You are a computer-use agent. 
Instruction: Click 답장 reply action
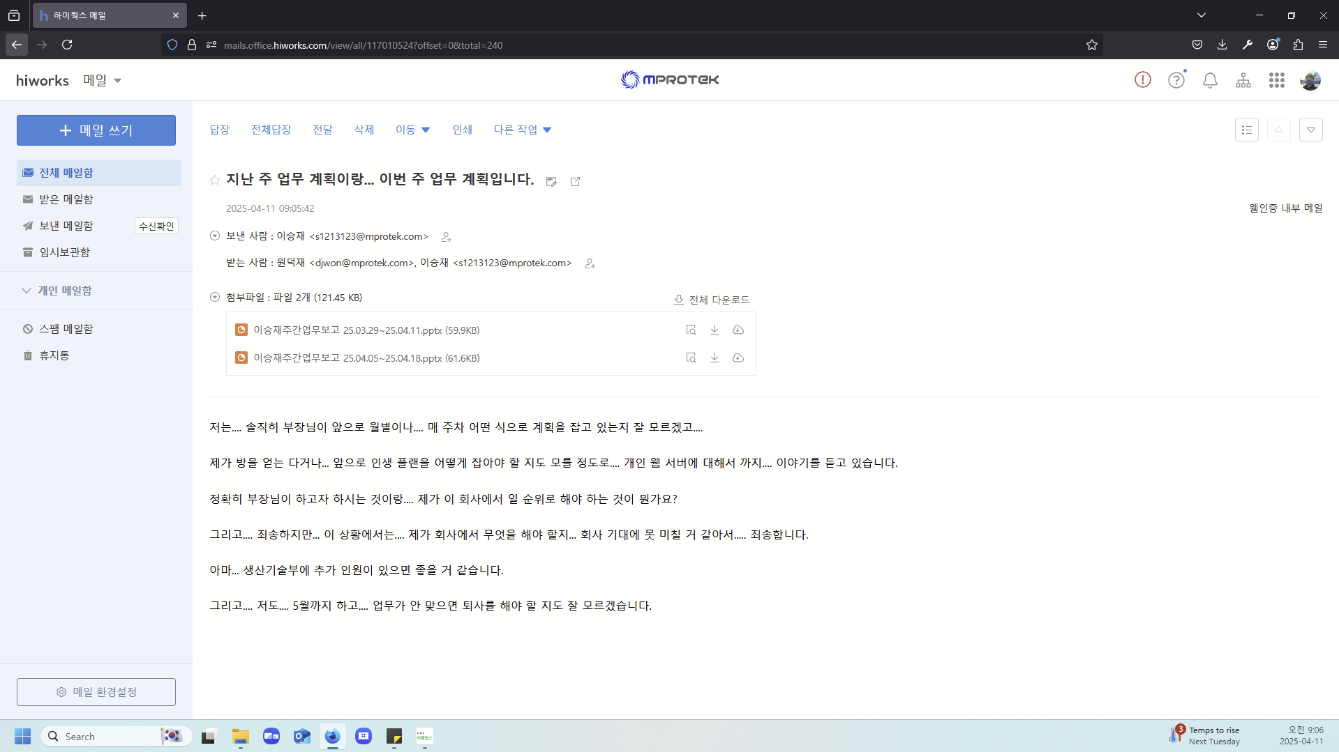click(x=220, y=130)
